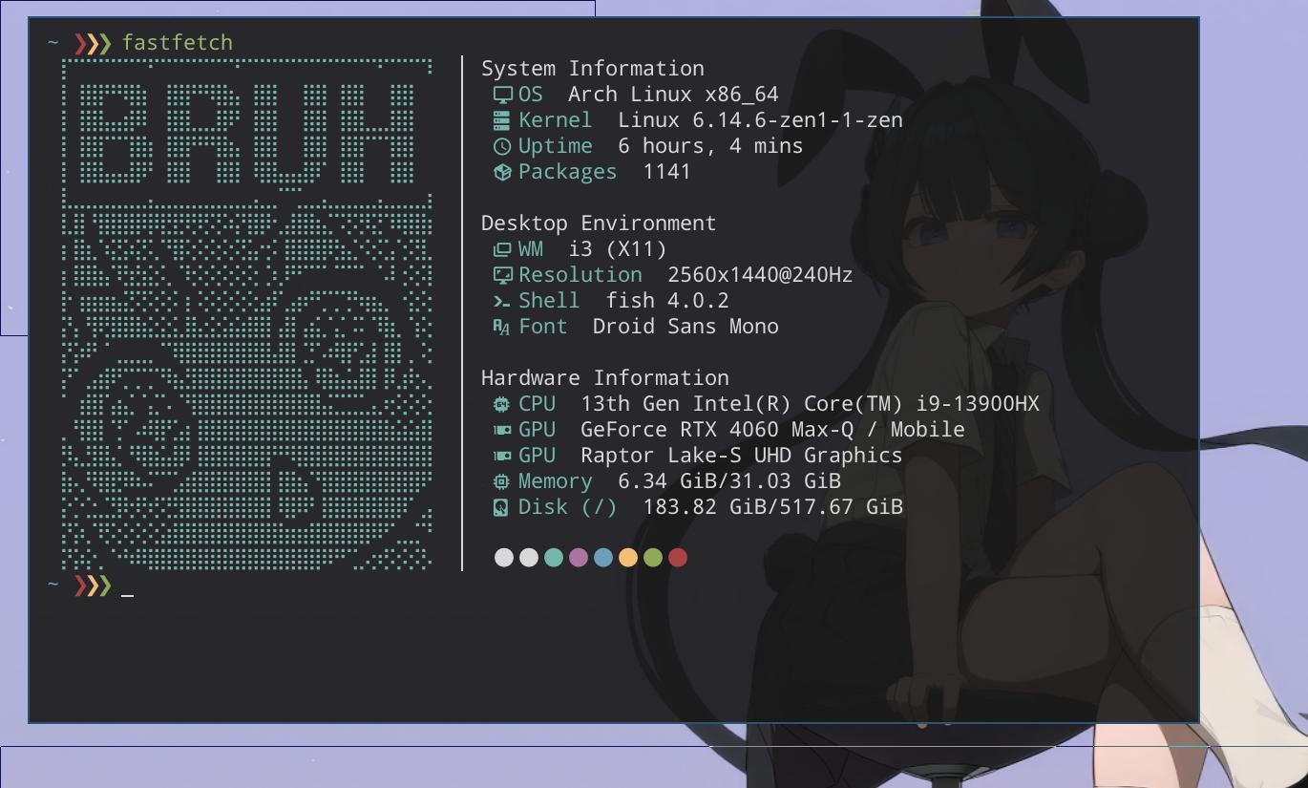Image resolution: width=1308 pixels, height=788 pixels.
Task: Click the 2560x1440@240Hz value
Action: tap(760, 275)
